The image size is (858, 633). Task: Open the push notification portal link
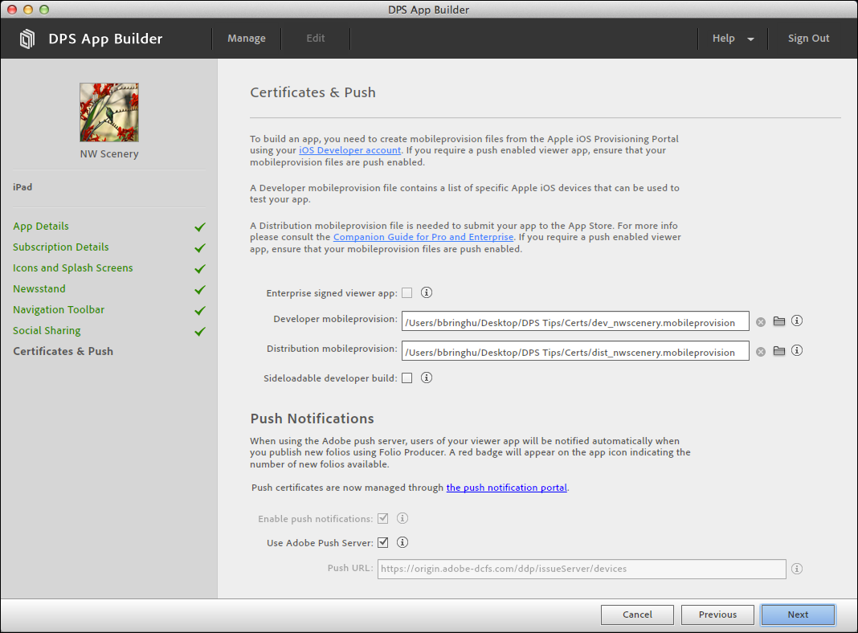[x=506, y=487]
